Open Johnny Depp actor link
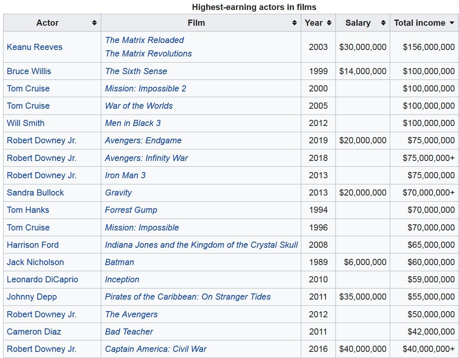The image size is (459, 358). [32, 297]
